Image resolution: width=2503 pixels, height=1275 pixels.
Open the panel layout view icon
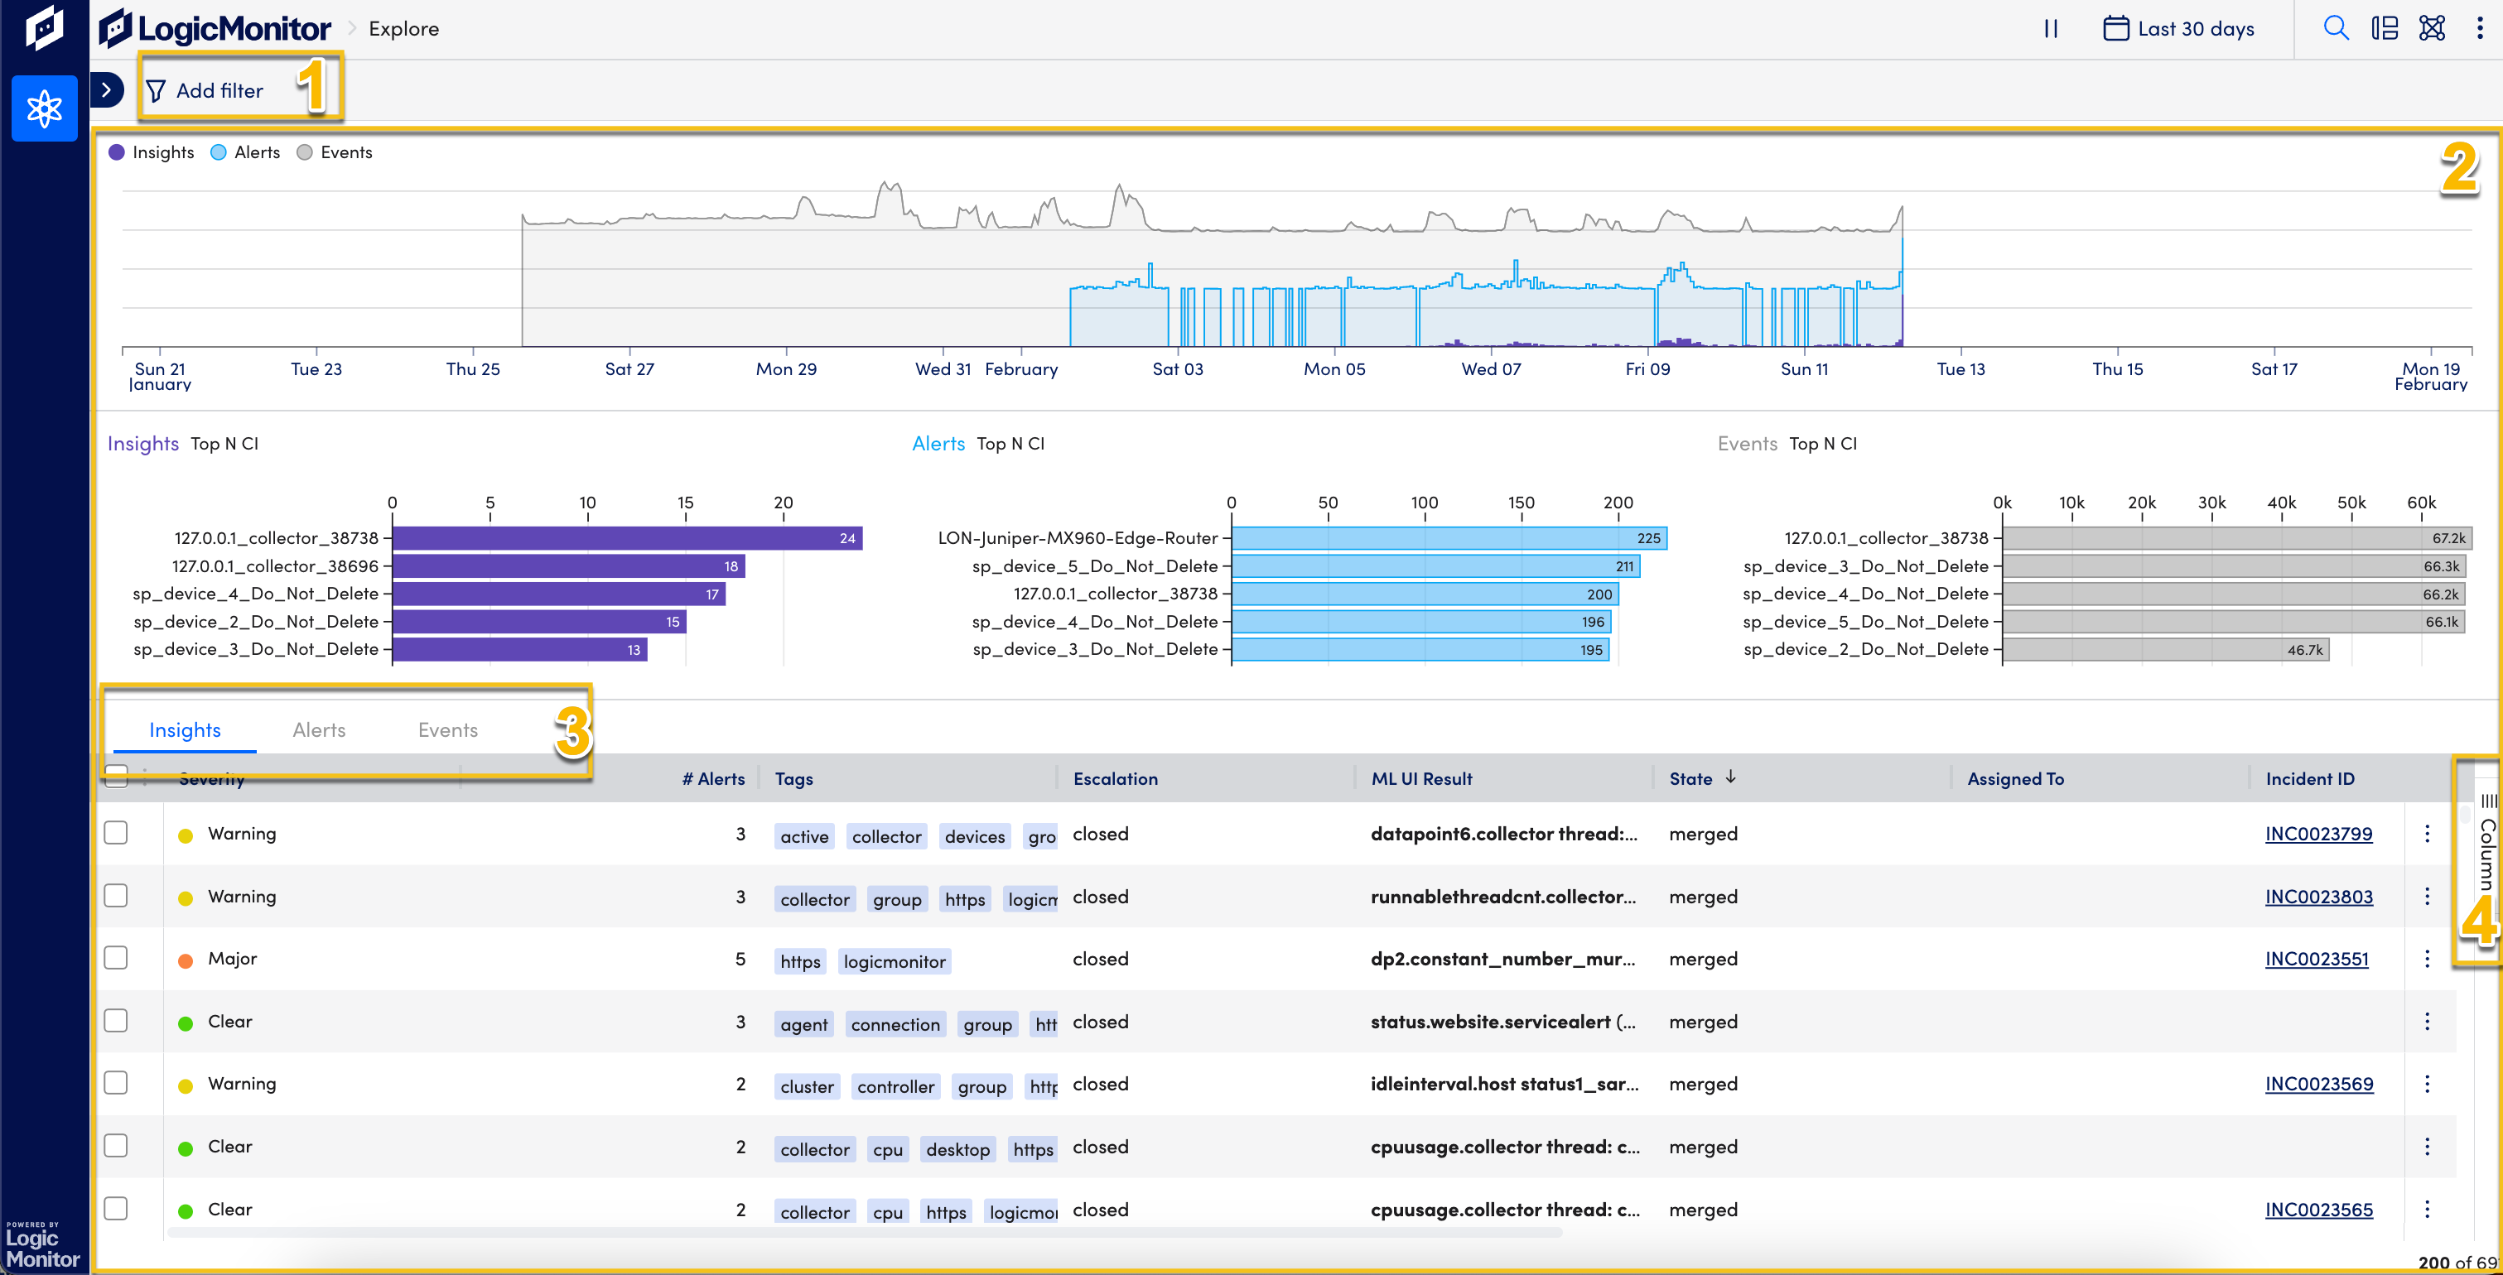click(2385, 28)
